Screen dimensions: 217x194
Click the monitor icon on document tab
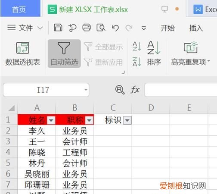164,9
